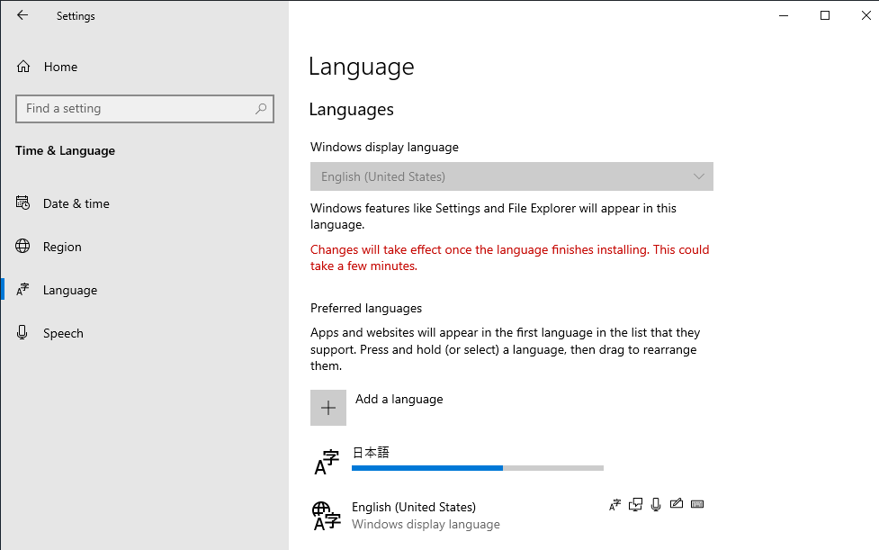
Task: Navigate to Date & time settings
Action: (76, 203)
